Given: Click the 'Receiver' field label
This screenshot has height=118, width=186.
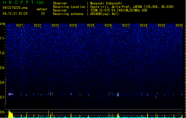Looking at the screenshot, I should 60,10.
